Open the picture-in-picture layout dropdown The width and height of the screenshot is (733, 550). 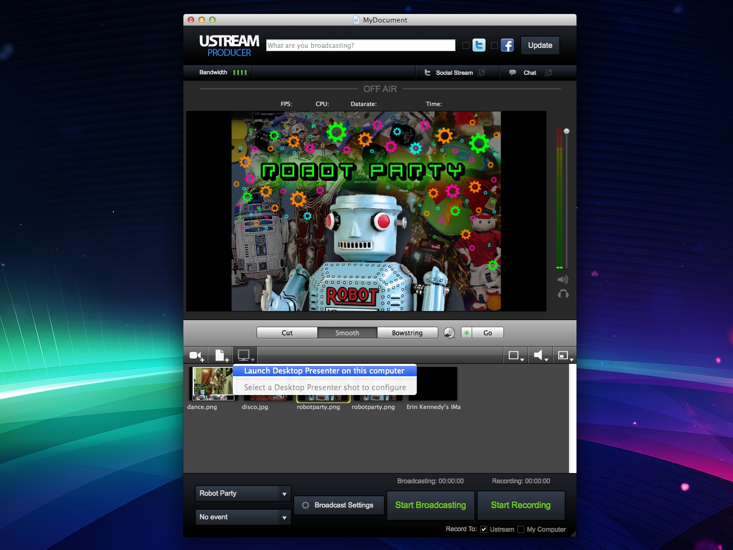[565, 356]
